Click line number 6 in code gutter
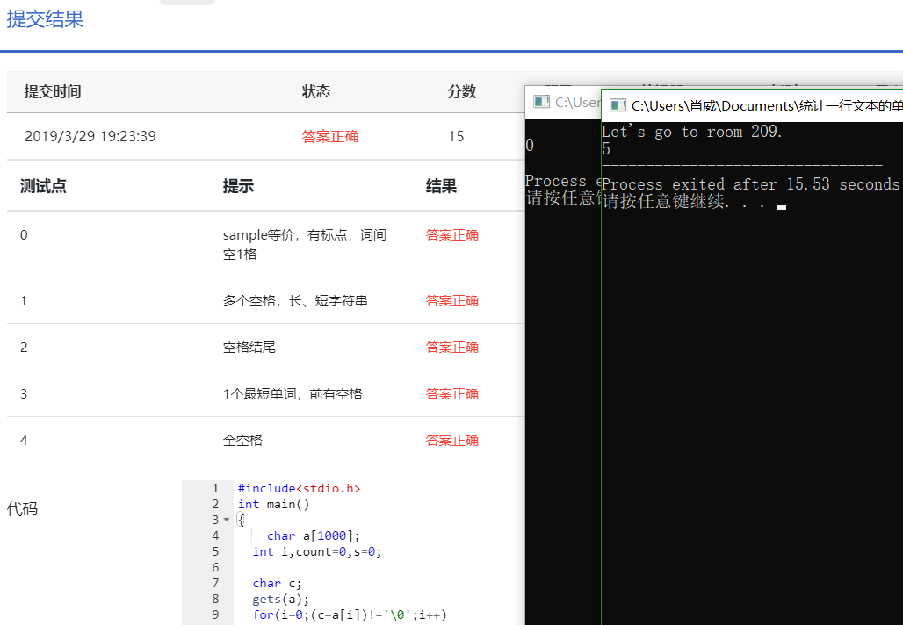 pyautogui.click(x=215, y=567)
